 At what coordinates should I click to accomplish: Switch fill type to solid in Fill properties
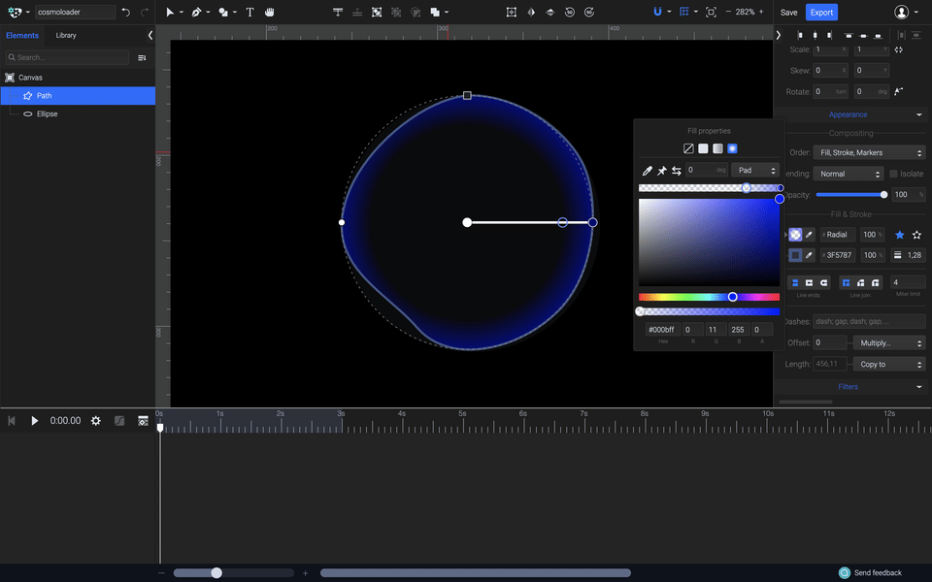pos(703,147)
